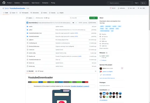Open the green Code dropdown

93,18
